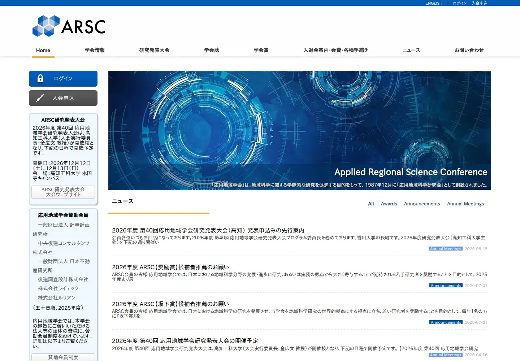The image size is (520, 361).
Task: Open the お問い合わせ menu item
Action: (469, 50)
